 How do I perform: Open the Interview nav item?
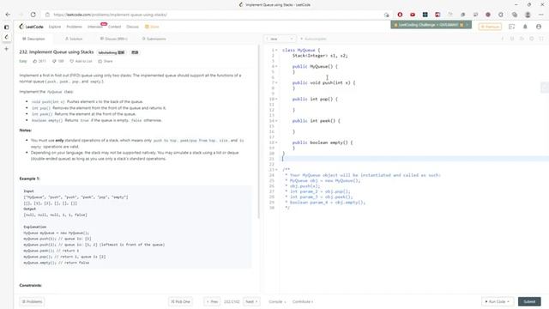tap(95, 27)
